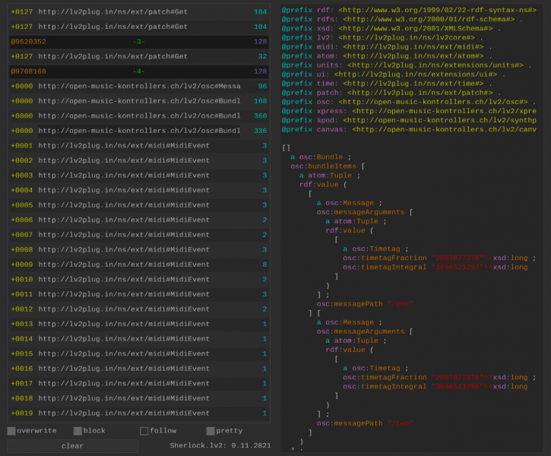Click the @prefix units: line
This screenshot has height=456, width=551.
tap(407, 65)
